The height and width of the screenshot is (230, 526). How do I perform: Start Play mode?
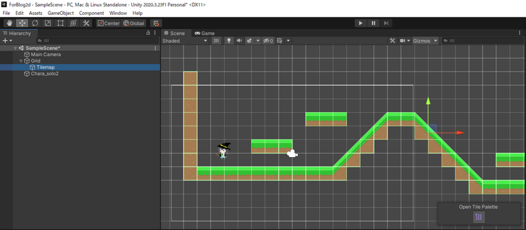click(x=361, y=23)
